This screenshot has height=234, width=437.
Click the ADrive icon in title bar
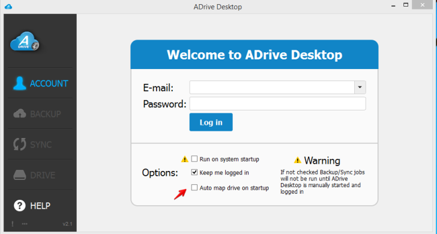[8, 7]
